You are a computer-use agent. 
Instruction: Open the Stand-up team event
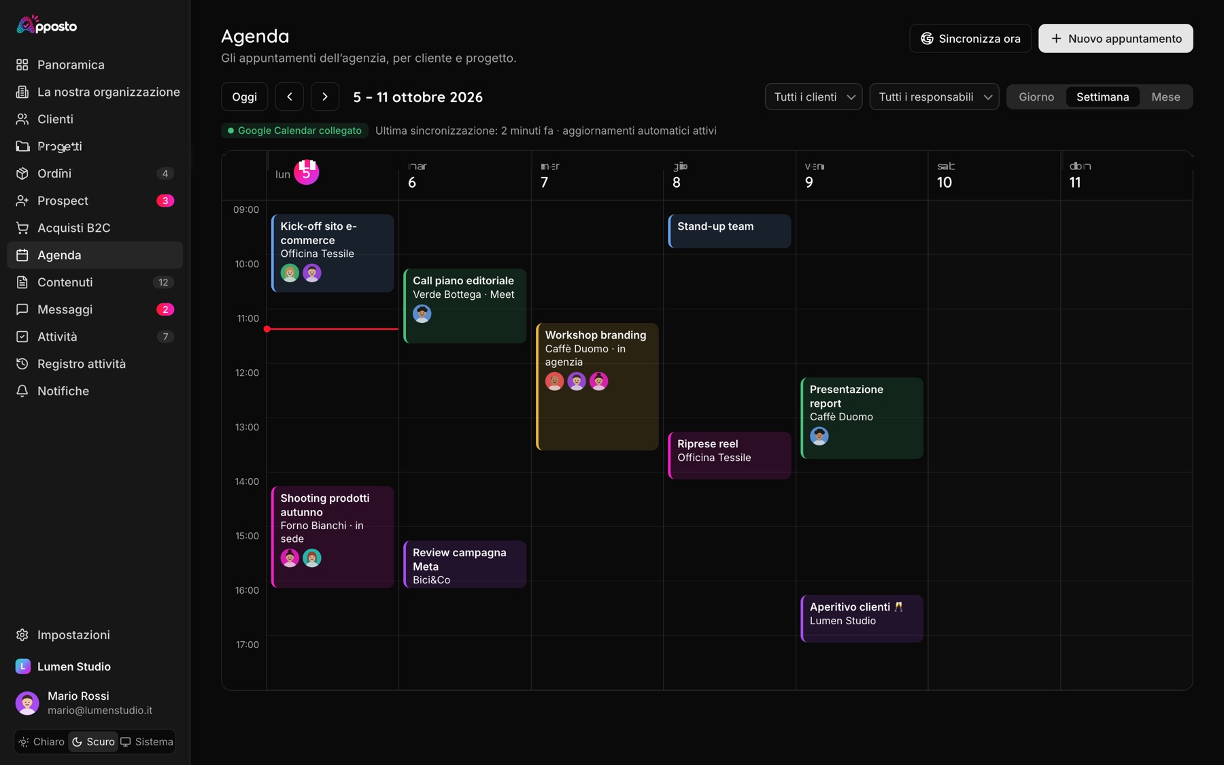click(x=730, y=231)
